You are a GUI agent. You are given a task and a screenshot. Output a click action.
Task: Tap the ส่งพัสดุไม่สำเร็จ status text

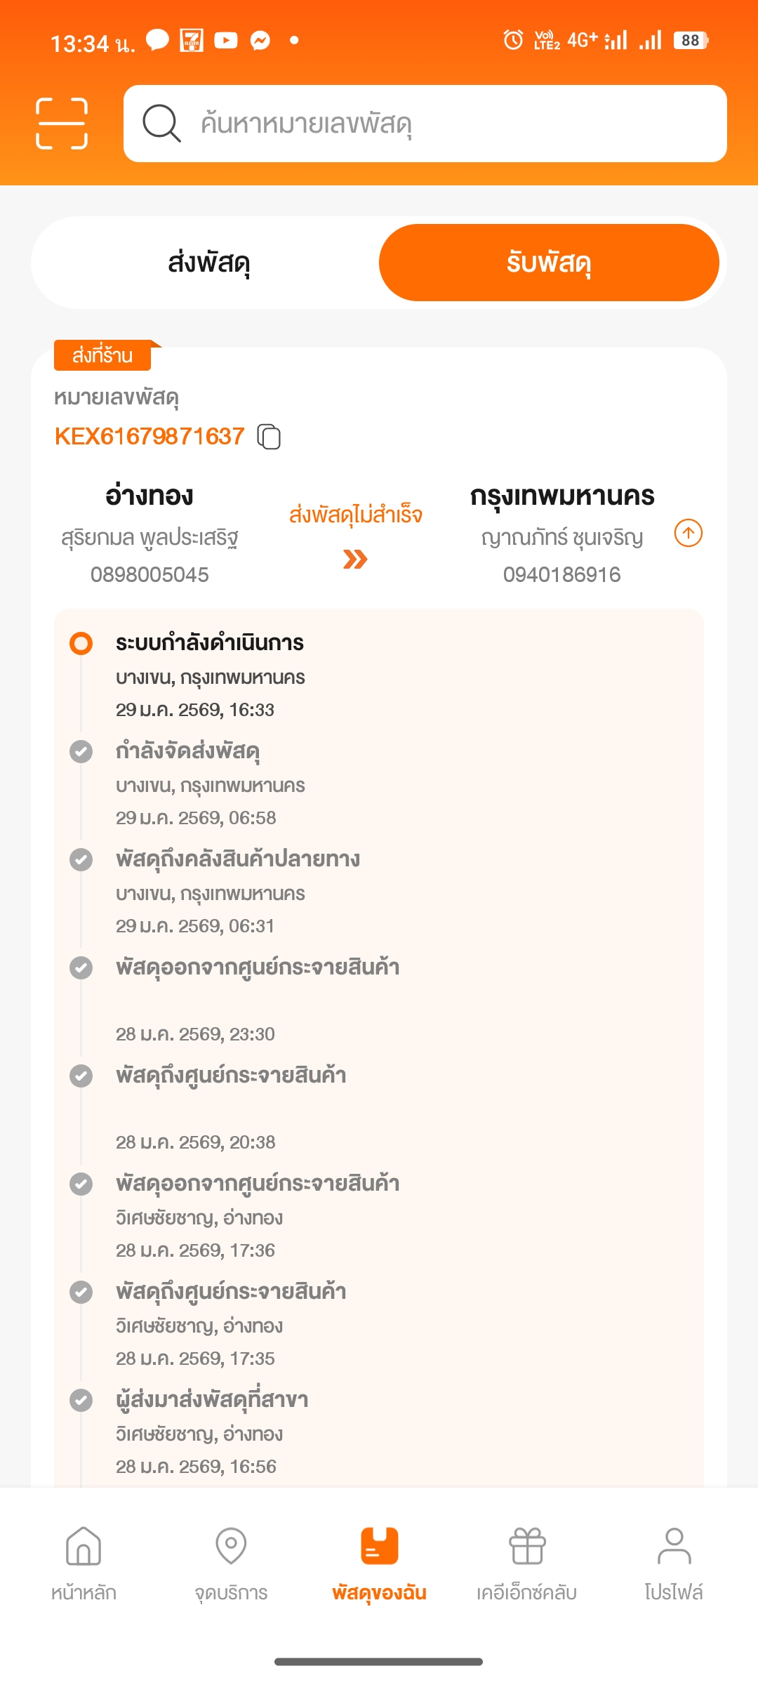[355, 515]
